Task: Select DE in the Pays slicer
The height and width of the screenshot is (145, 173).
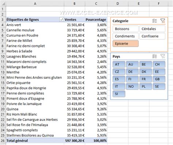Action: [x=132, y=72]
